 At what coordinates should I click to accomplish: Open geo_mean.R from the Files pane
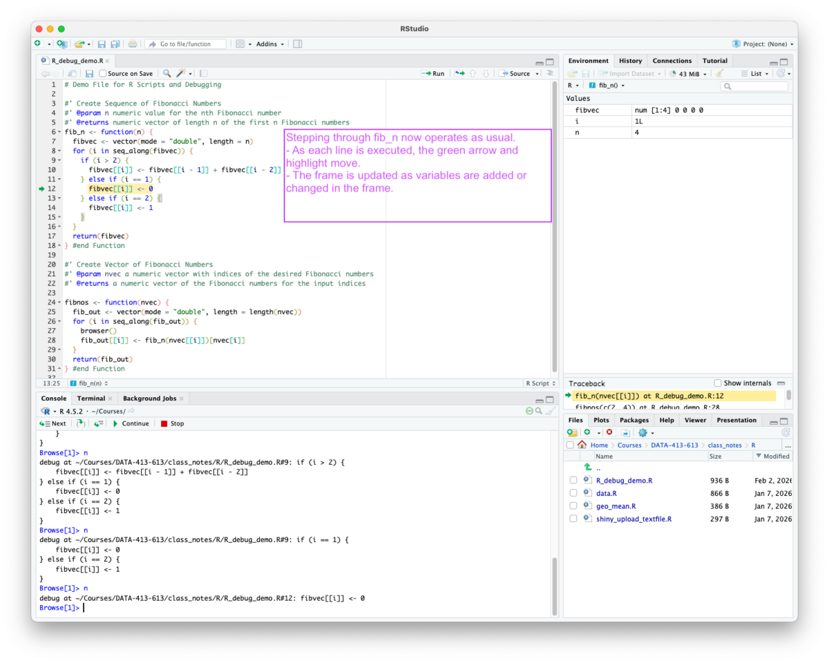616,506
